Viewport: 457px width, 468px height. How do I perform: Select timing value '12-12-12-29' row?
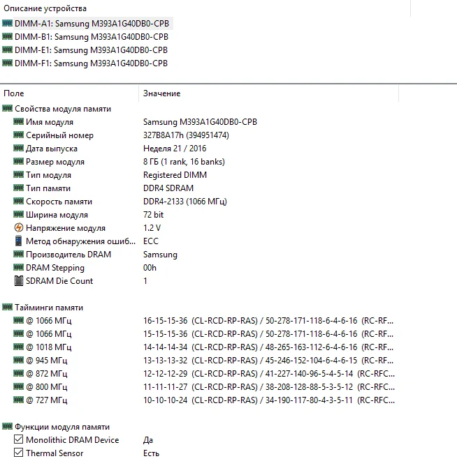pyautogui.click(x=269, y=374)
